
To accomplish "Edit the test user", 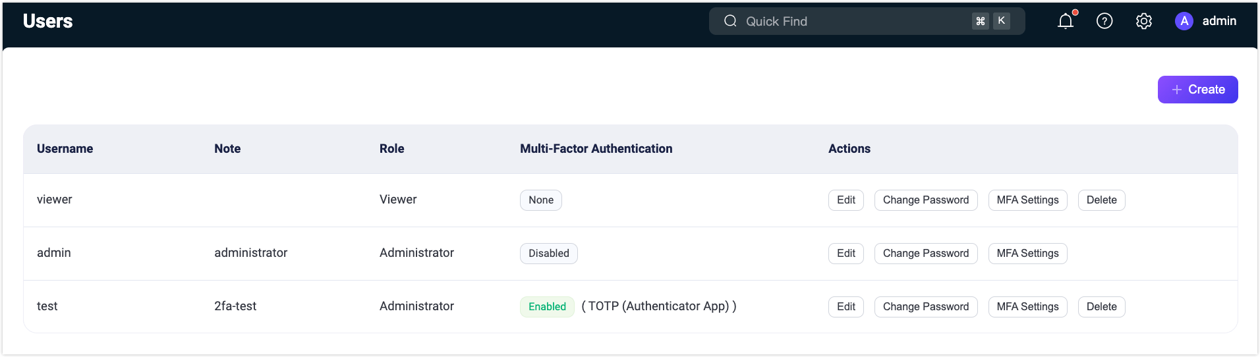I will (845, 307).
